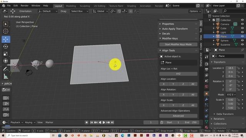The height and width of the screenshot is (138, 246).
Task: Open the Global transform orientation dropdown
Action: point(100,11)
